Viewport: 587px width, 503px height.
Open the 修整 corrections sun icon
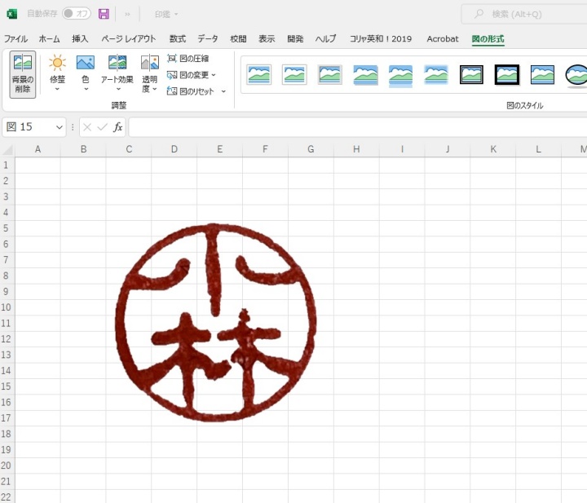(x=57, y=63)
